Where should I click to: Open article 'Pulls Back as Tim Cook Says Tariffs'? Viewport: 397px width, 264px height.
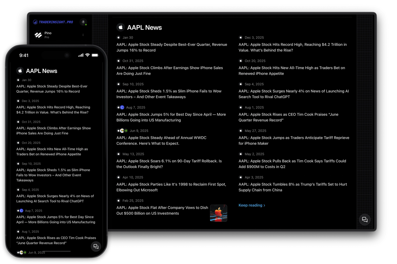tap(292, 164)
